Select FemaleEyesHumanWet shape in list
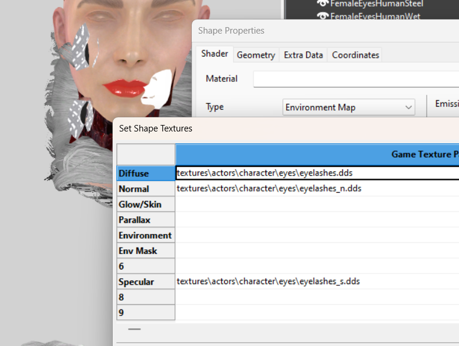Viewport: 459px width, 346px height. point(375,16)
